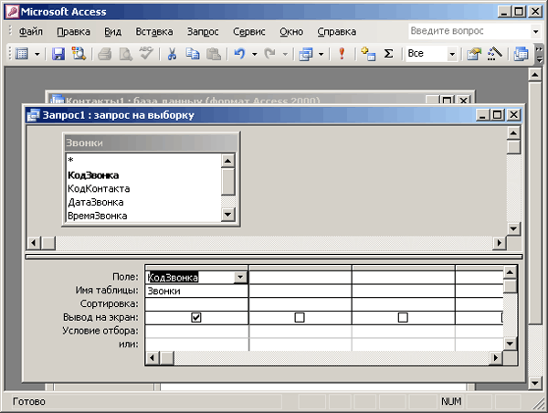
Task: Click the Microsoft Access key icon in title bar
Action: pyautogui.click(x=12, y=12)
